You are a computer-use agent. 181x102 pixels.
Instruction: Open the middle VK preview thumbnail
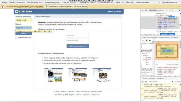click(x=78, y=75)
